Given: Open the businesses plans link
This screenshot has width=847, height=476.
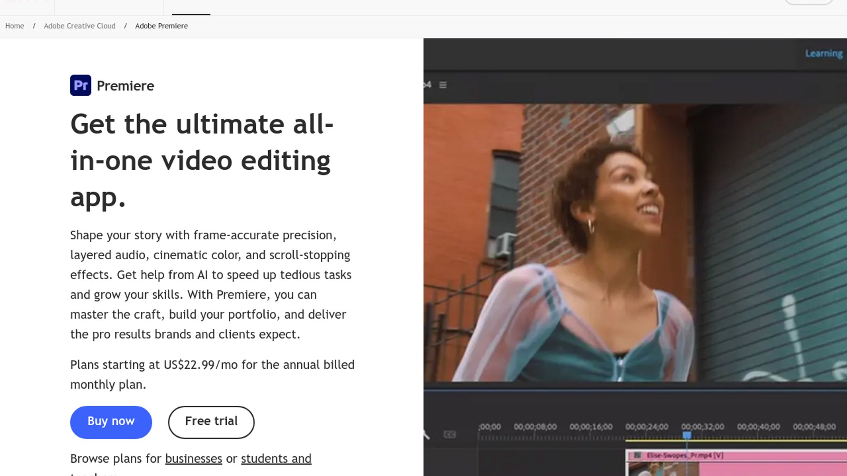Looking at the screenshot, I should point(193,459).
